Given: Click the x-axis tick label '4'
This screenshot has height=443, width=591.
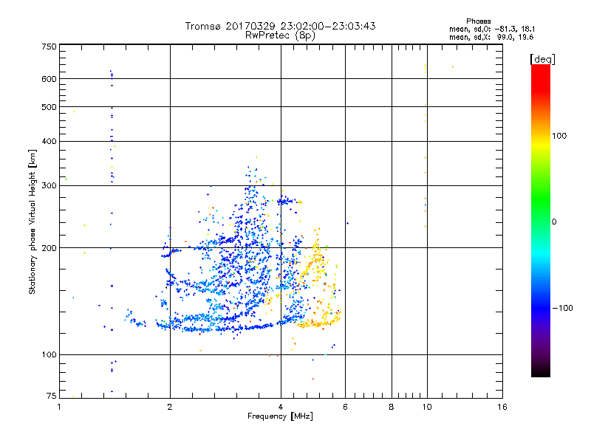Looking at the screenshot, I should coord(281,407).
